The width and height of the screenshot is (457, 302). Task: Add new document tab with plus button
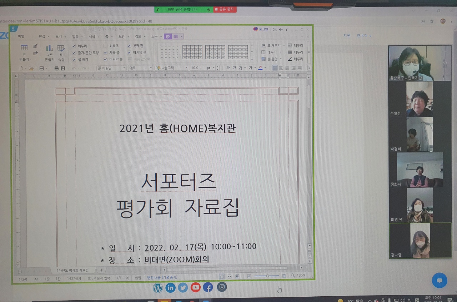[101, 270]
